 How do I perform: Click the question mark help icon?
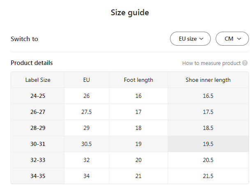click(x=245, y=63)
